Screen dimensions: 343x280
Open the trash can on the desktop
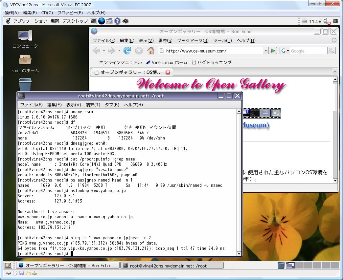(25, 85)
